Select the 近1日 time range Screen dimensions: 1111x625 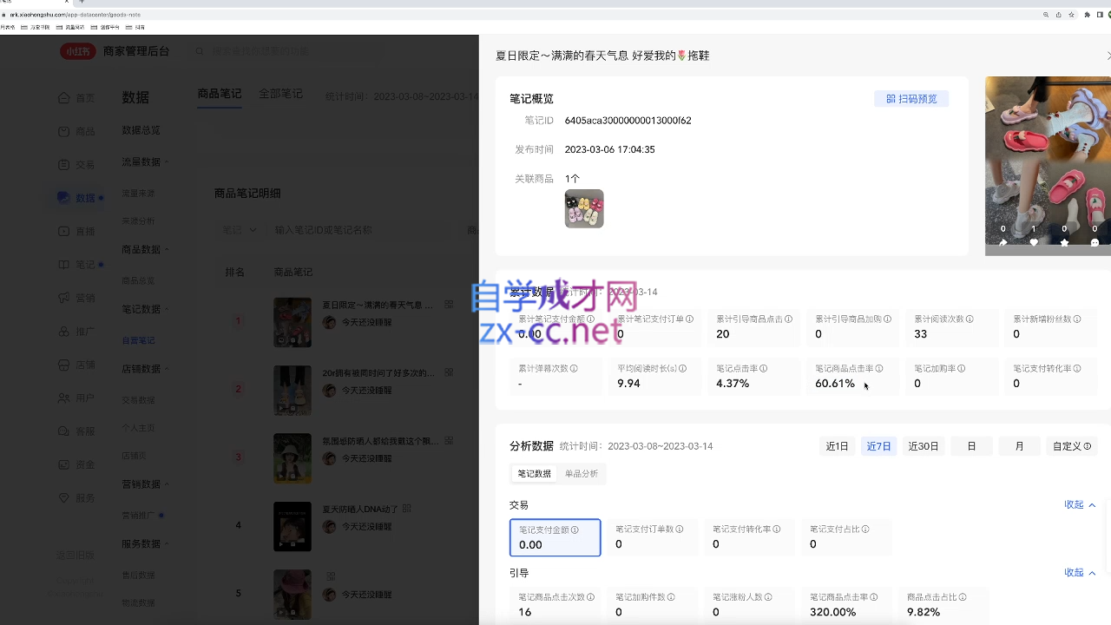click(x=838, y=446)
